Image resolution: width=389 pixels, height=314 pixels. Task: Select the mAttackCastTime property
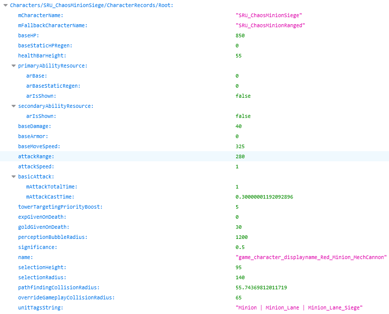click(x=51, y=197)
